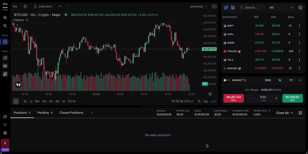Viewport: 308px width, 154px height.
Task: Click the green diamond icon
Action: 5,125
